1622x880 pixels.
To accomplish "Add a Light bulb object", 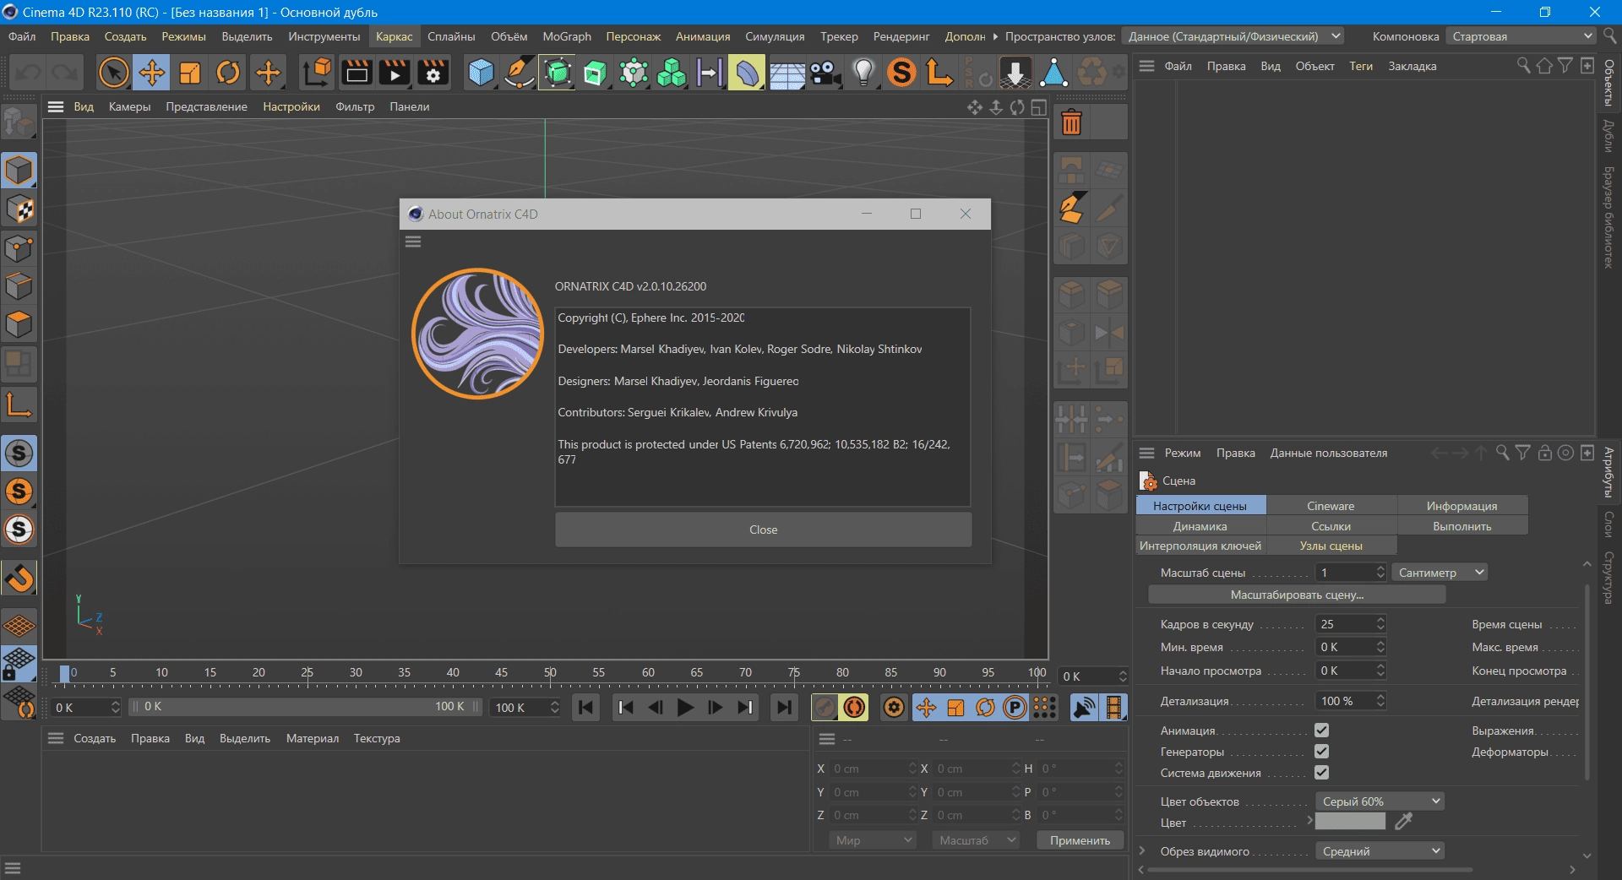I will (863, 73).
